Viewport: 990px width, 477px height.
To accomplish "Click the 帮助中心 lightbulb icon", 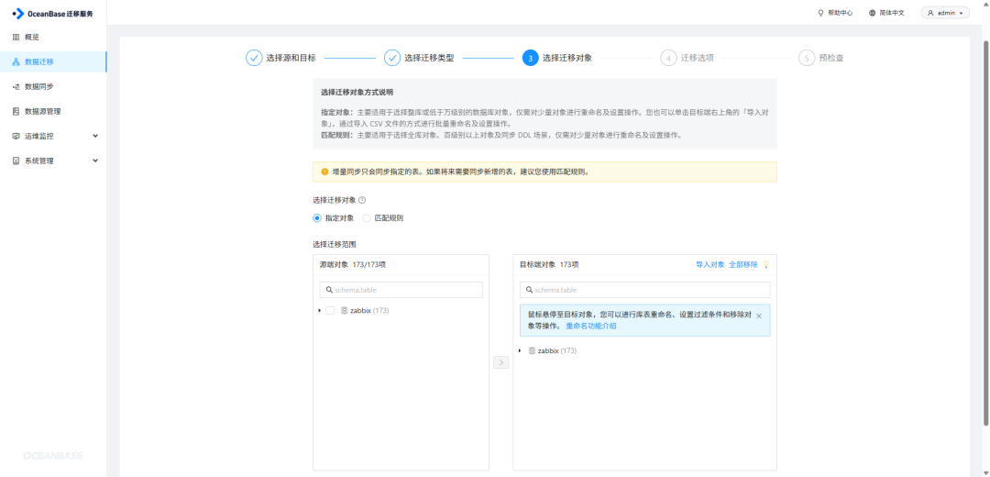I will tap(820, 13).
